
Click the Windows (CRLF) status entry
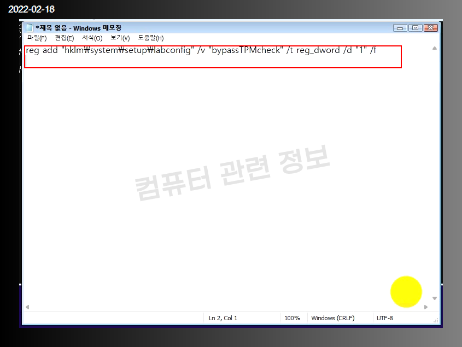click(332, 318)
